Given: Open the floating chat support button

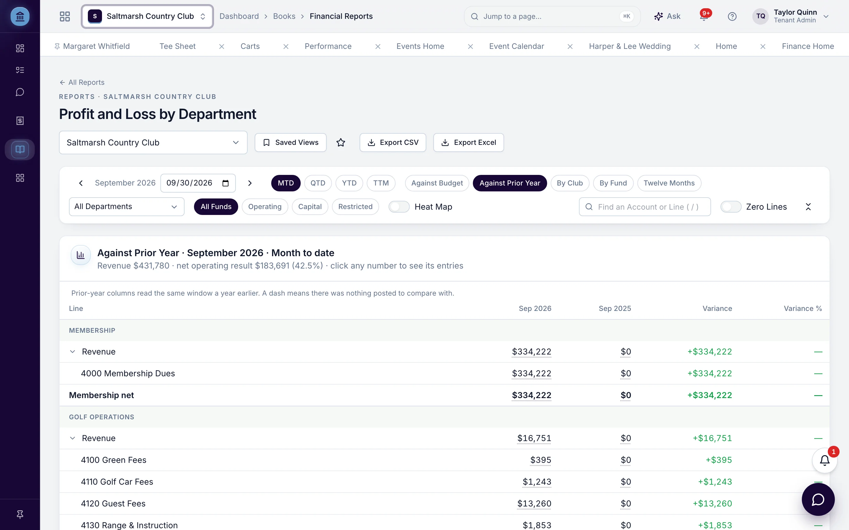Looking at the screenshot, I should (818, 499).
